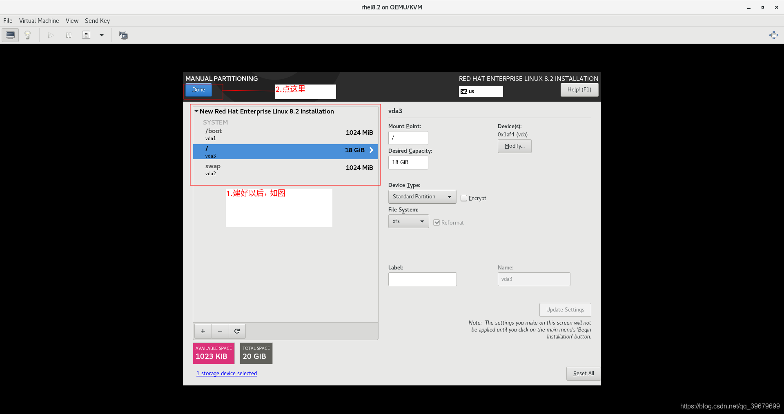
Task: Click the shut down VM icon
Action: pyautogui.click(x=86, y=35)
